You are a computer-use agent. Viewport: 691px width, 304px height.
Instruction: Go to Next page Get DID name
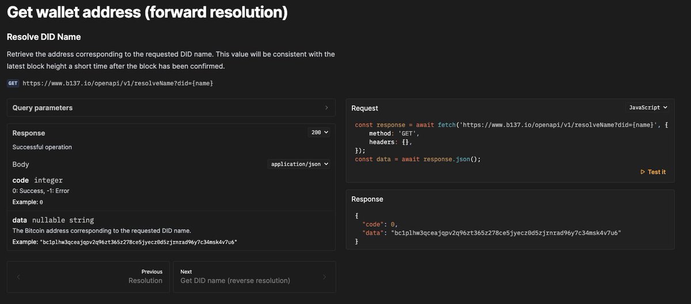pos(255,276)
